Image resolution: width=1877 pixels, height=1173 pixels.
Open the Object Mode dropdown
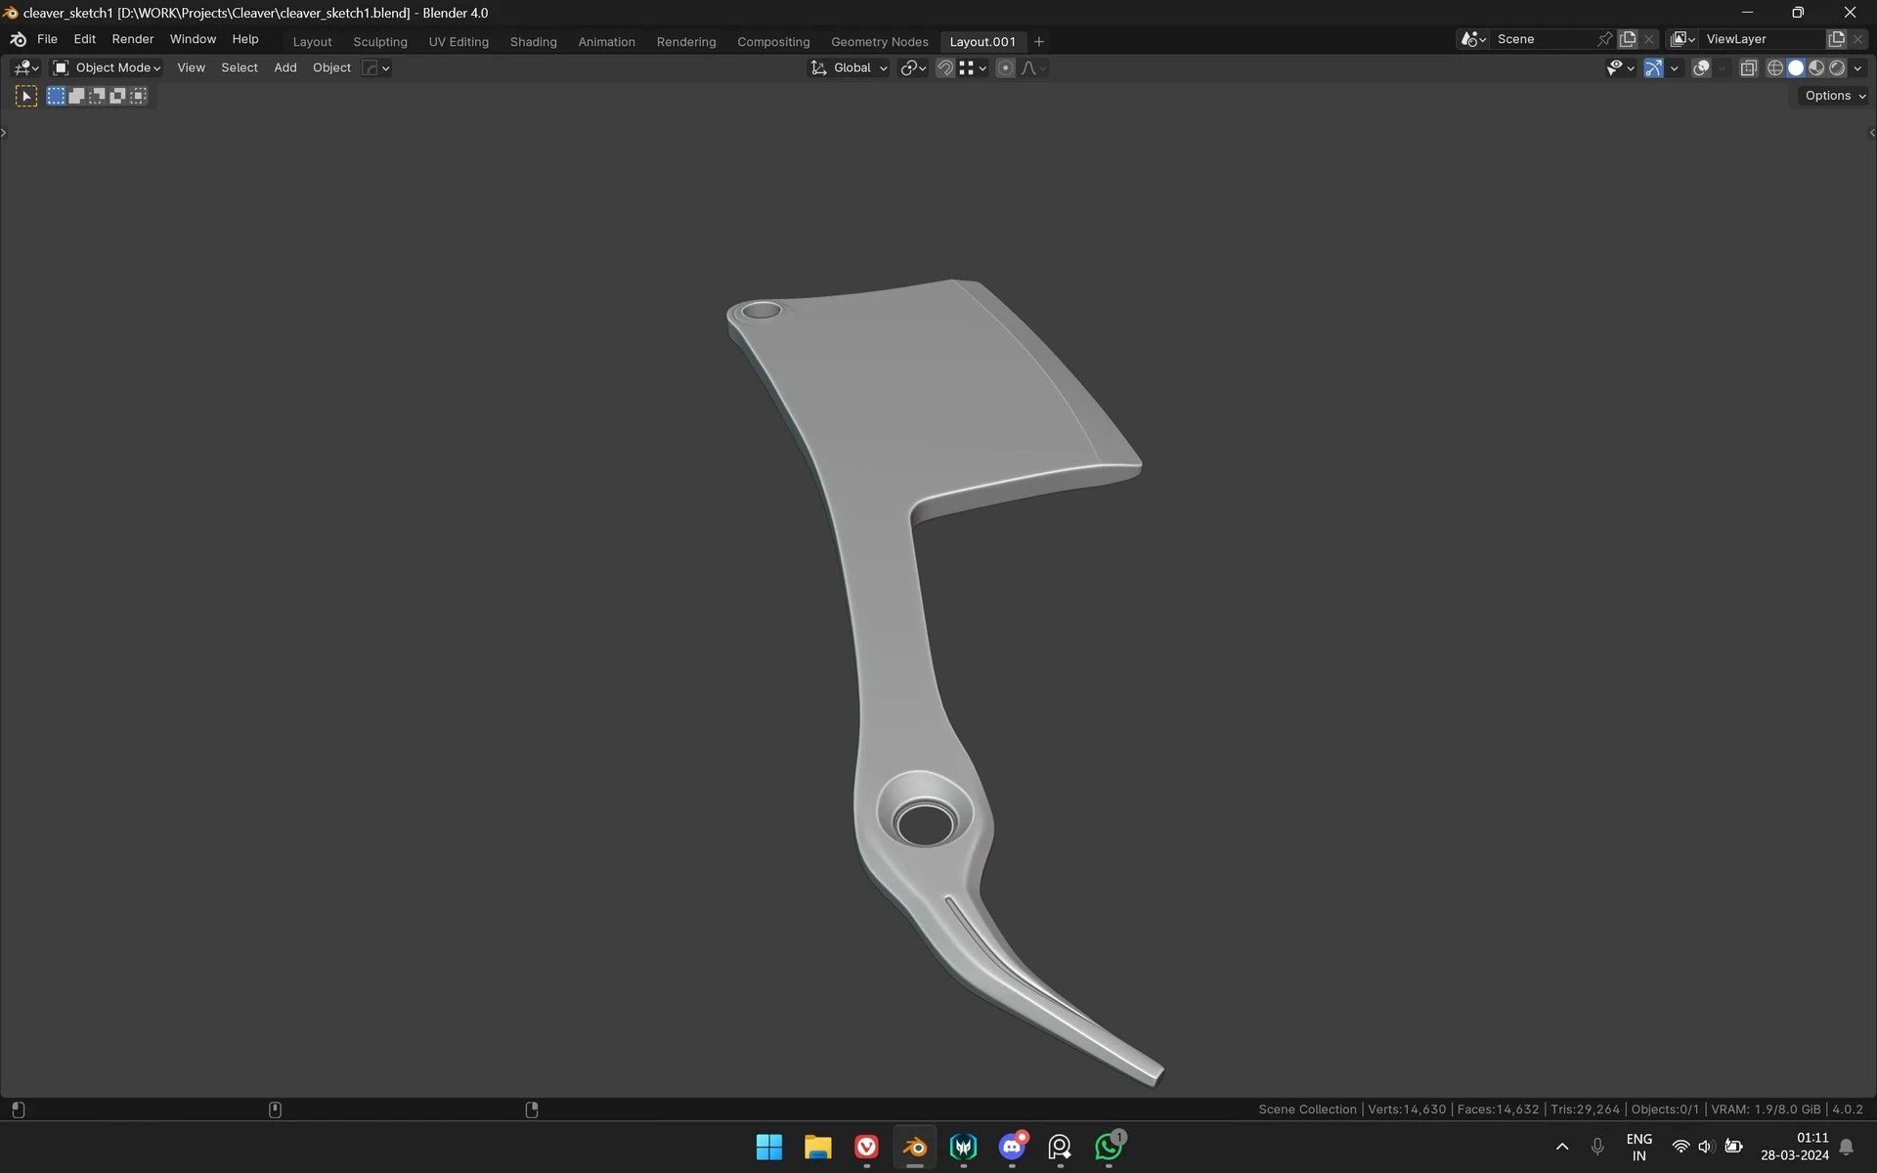108,67
